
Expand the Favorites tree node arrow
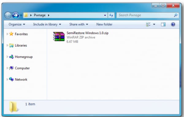click(x=7, y=34)
